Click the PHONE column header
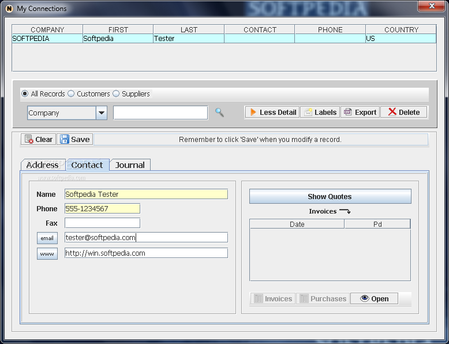 coord(330,29)
